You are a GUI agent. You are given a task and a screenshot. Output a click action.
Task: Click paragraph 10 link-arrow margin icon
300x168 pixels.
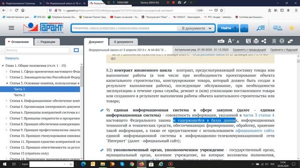point(102,150)
